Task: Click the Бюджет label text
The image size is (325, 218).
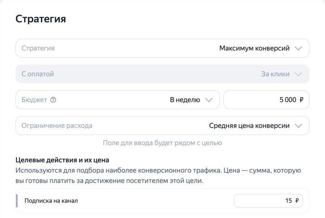Action: (34, 100)
